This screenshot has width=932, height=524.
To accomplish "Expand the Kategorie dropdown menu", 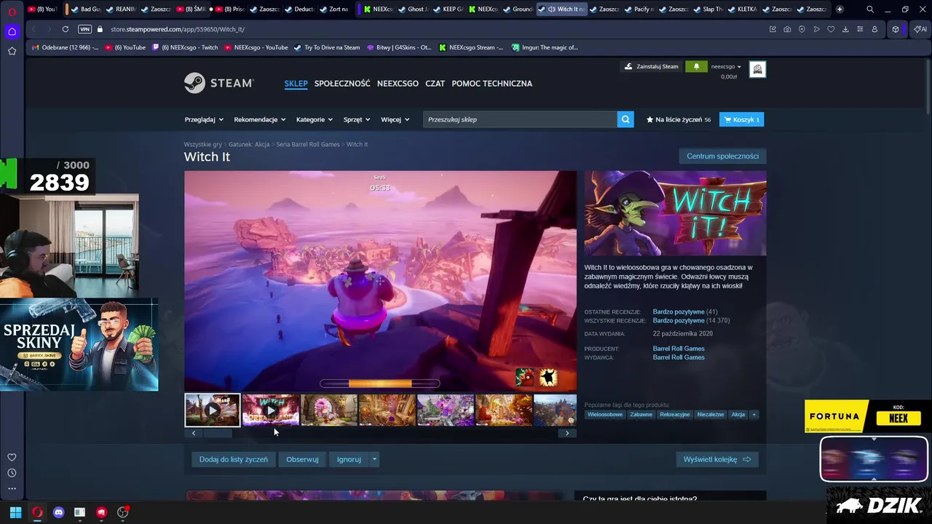I will click(315, 119).
